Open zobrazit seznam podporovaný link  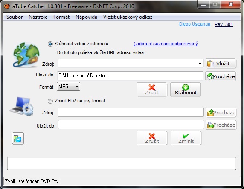(166, 44)
